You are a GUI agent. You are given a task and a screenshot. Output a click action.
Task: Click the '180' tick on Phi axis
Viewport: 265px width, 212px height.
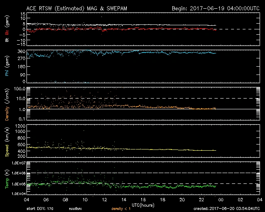[22, 67]
